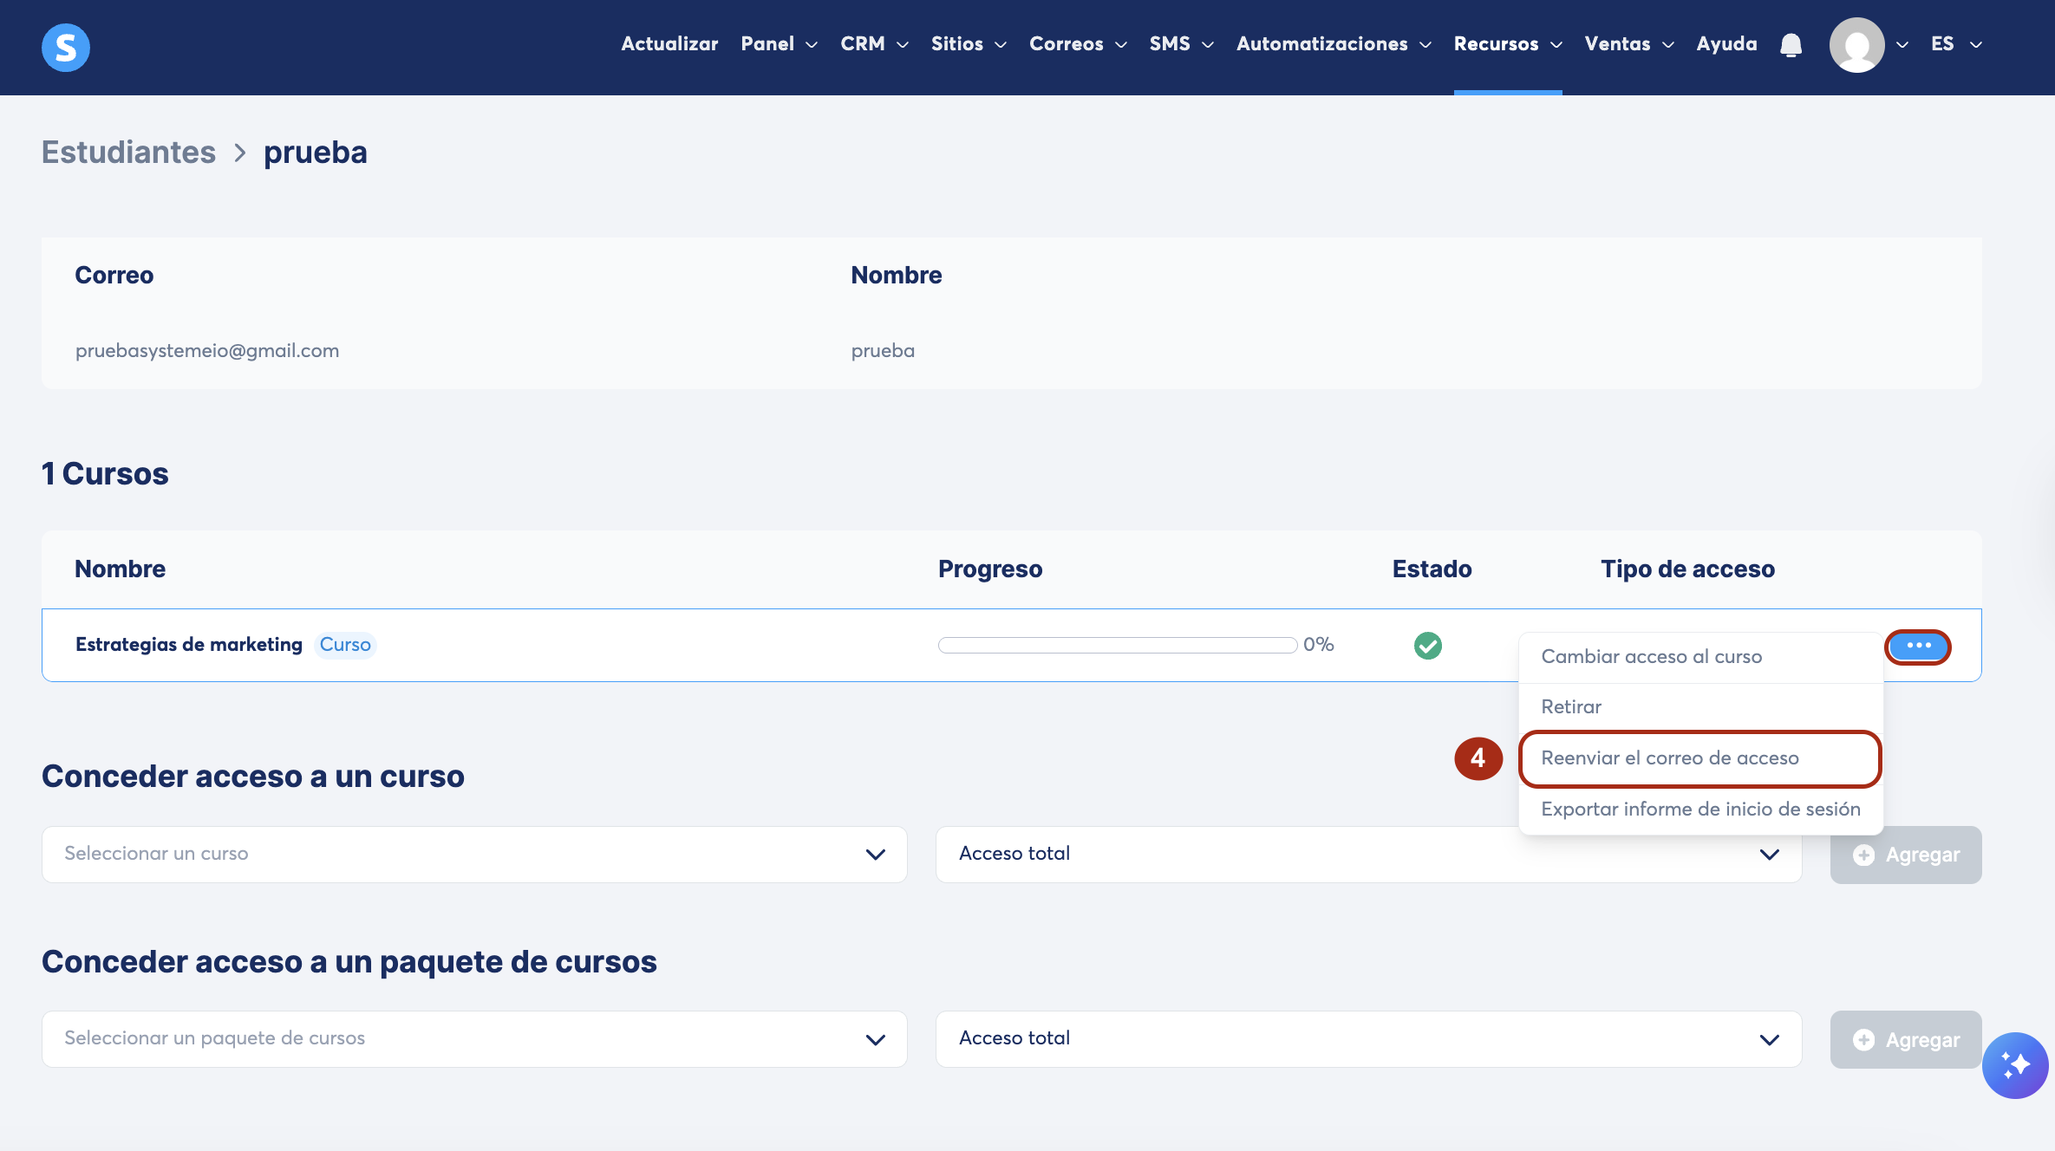Click the green active status checkmark
The width and height of the screenshot is (2055, 1151).
[x=1427, y=645]
